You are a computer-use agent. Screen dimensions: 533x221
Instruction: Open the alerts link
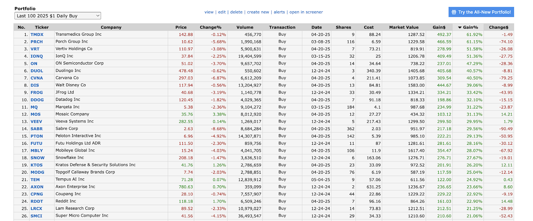click(279, 12)
